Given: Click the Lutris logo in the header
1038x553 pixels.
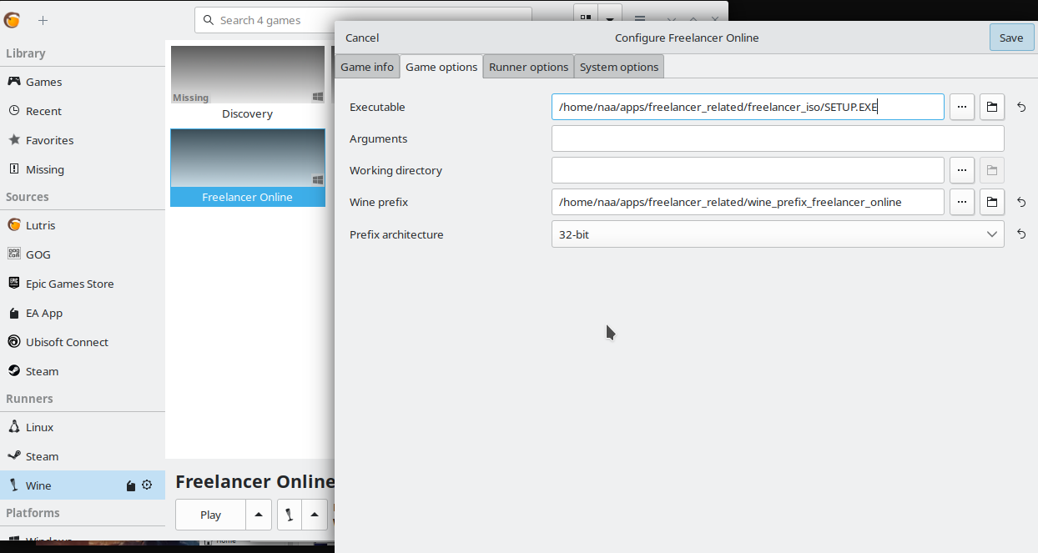Looking at the screenshot, I should (13, 21).
